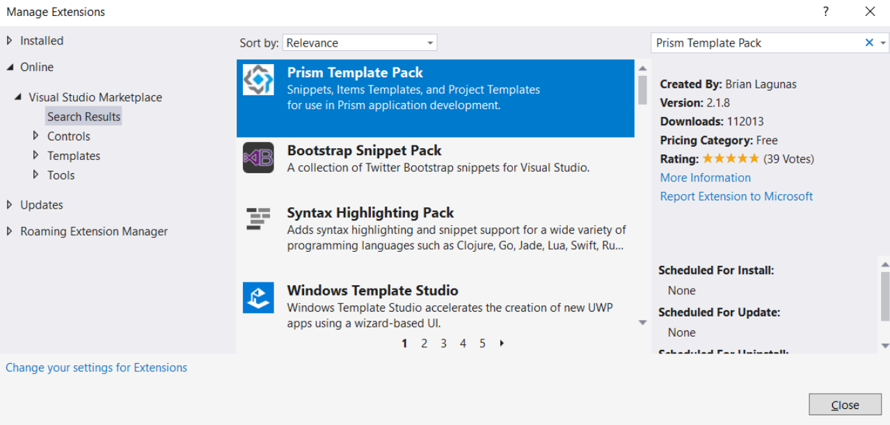Viewport: 890px width, 425px height.
Task: Click the Bootstrap Snippet Pack icon
Action: 258,158
